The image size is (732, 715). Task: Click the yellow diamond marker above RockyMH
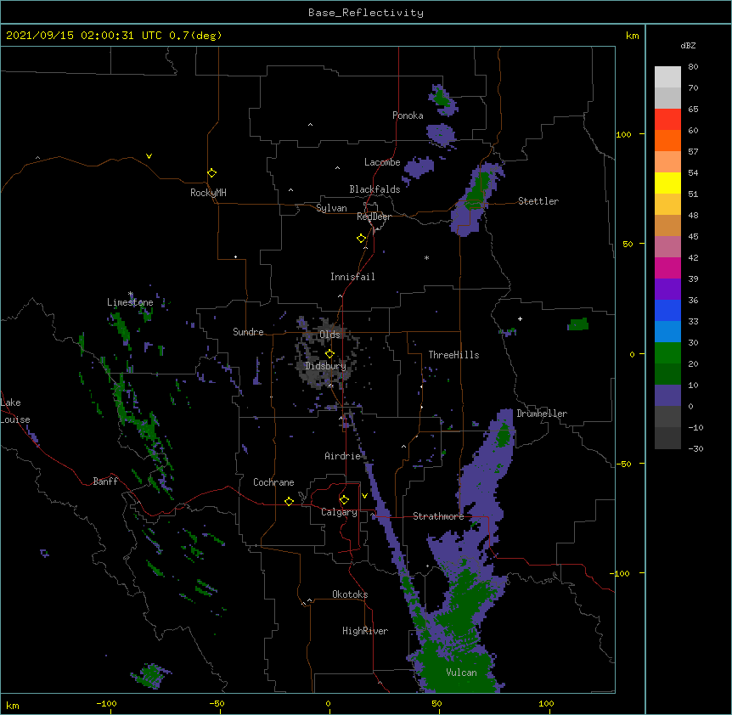pos(211,173)
